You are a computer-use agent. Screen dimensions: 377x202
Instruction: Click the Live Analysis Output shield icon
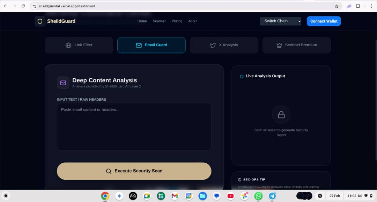(x=242, y=77)
